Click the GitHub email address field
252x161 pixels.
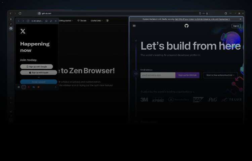(x=158, y=75)
